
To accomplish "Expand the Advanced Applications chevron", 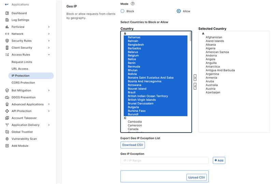I will pyautogui.click(x=49, y=104).
